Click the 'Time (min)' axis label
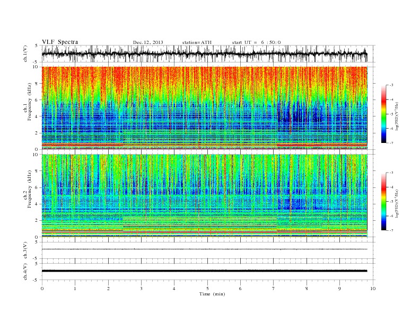This screenshot has width=420, height=324. 212,294
